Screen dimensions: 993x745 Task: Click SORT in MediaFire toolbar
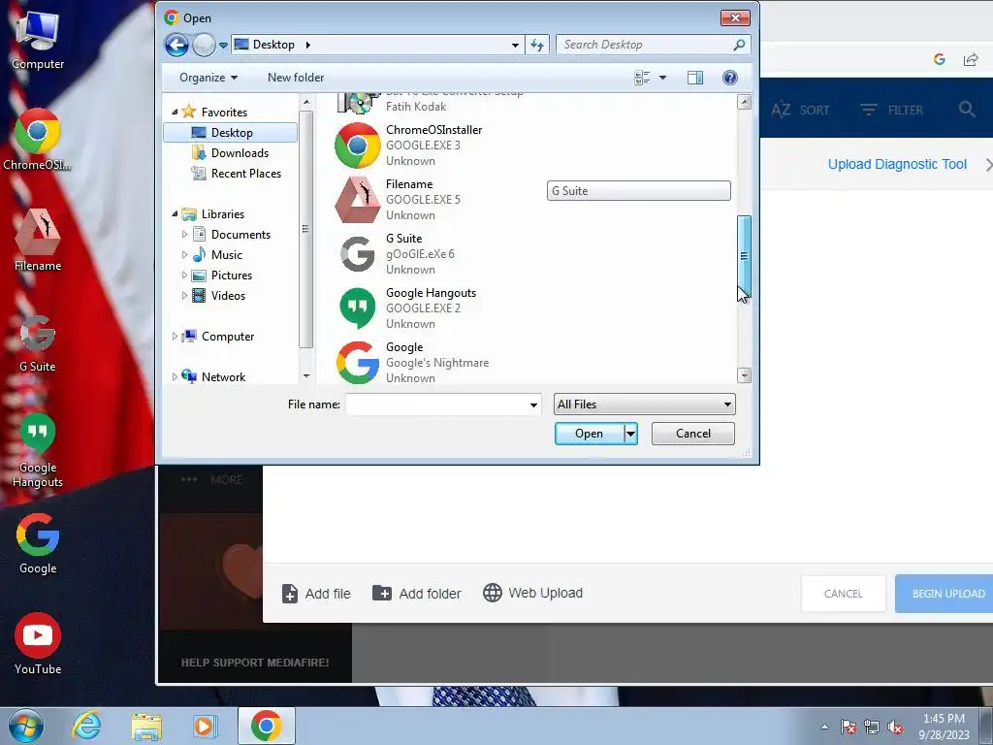point(800,111)
